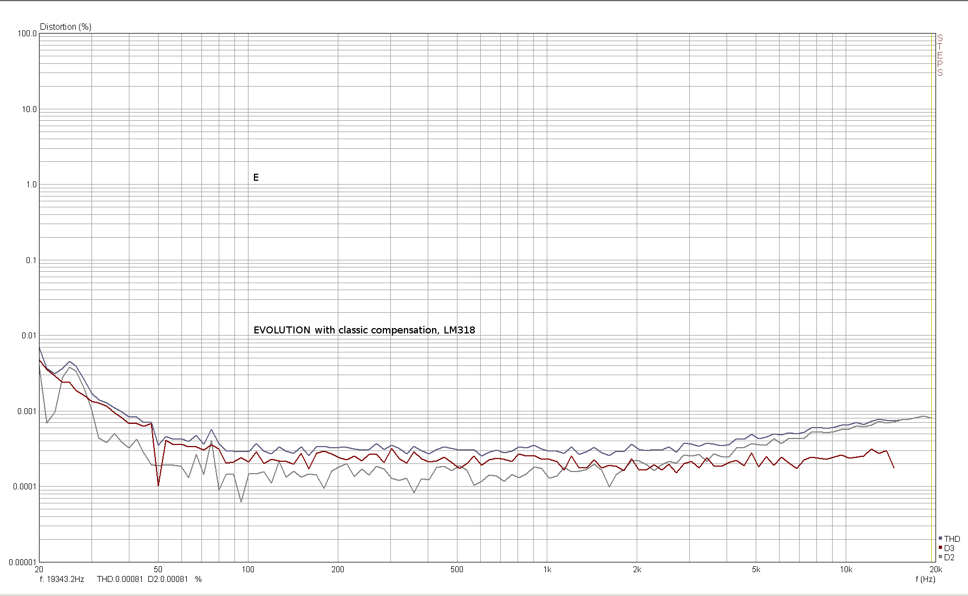Select the D3 legend label
The height and width of the screenshot is (596, 968).
pos(949,548)
